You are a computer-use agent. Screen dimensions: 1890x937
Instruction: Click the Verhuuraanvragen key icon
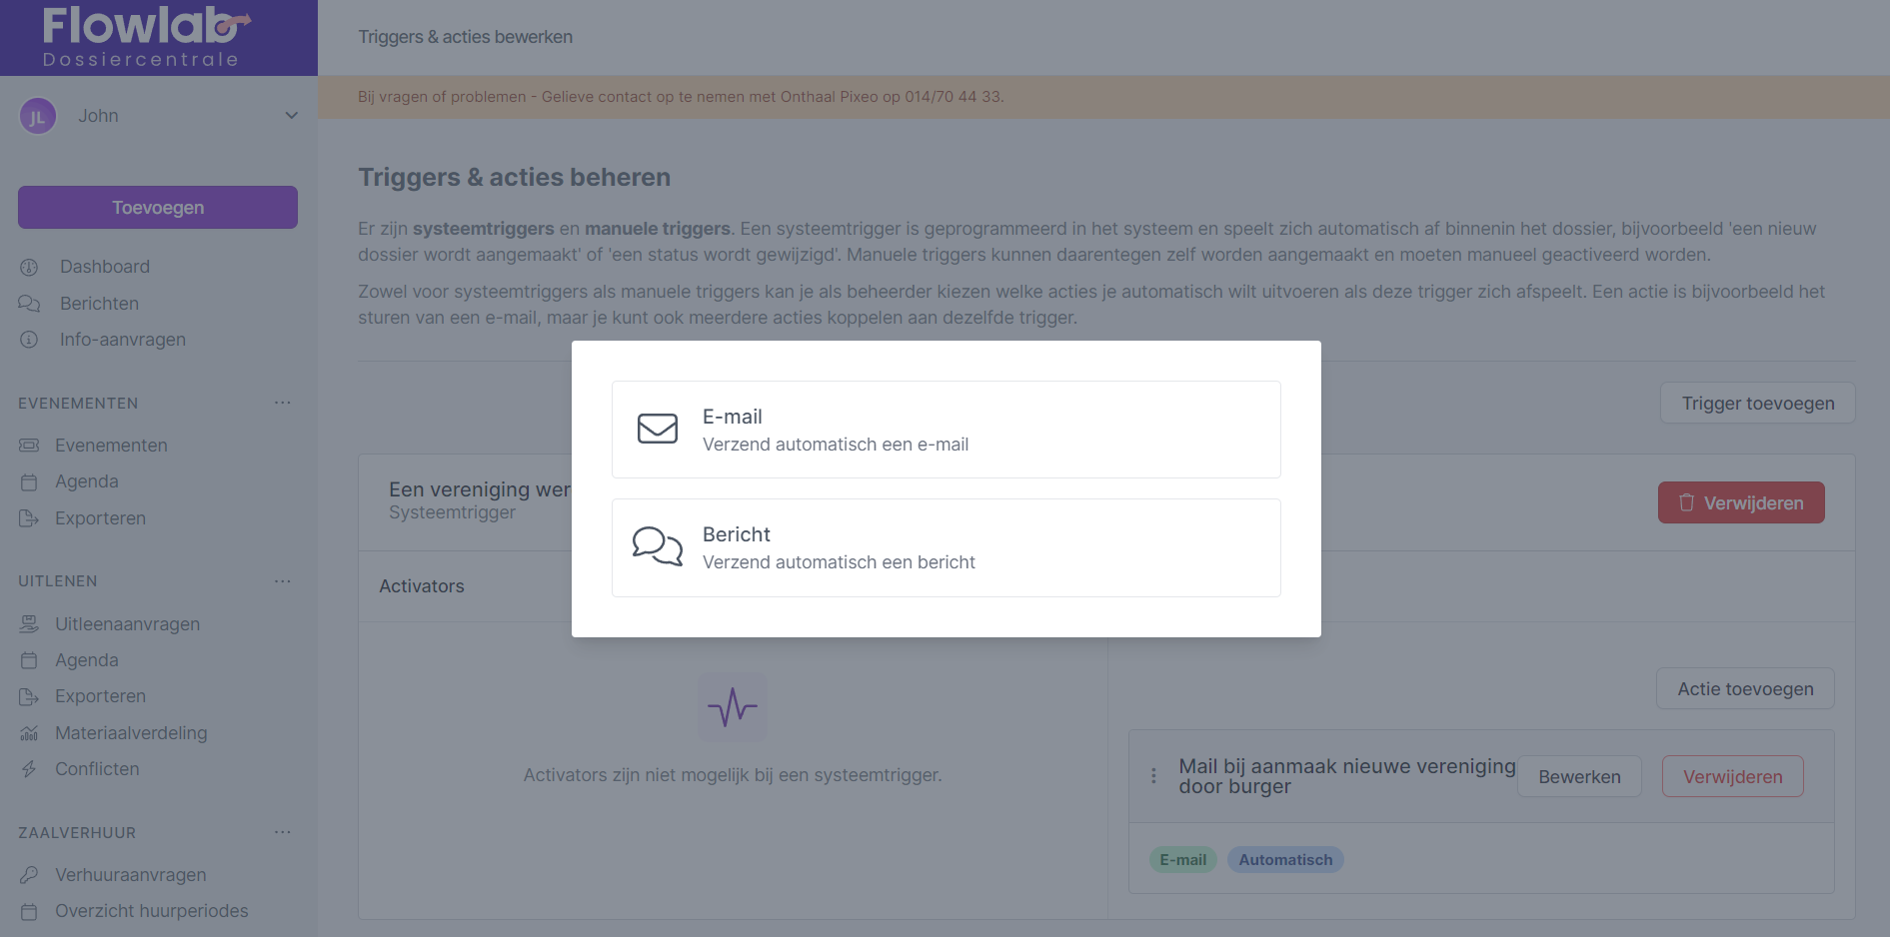coord(29,875)
